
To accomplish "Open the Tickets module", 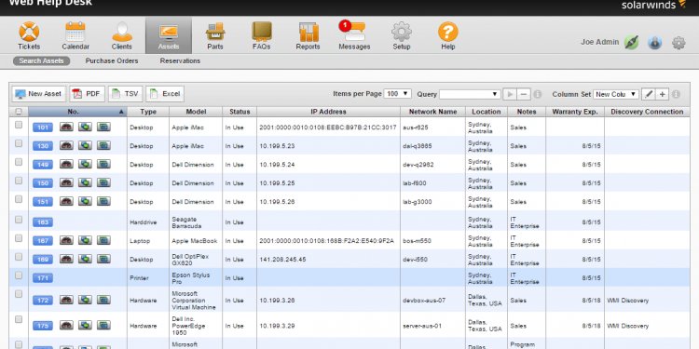I will [x=29, y=35].
